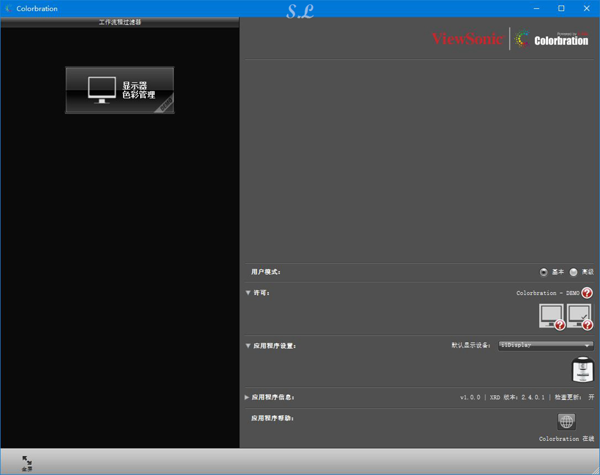
Task: Collapse the 许可 section triangle
Action: pyautogui.click(x=248, y=293)
